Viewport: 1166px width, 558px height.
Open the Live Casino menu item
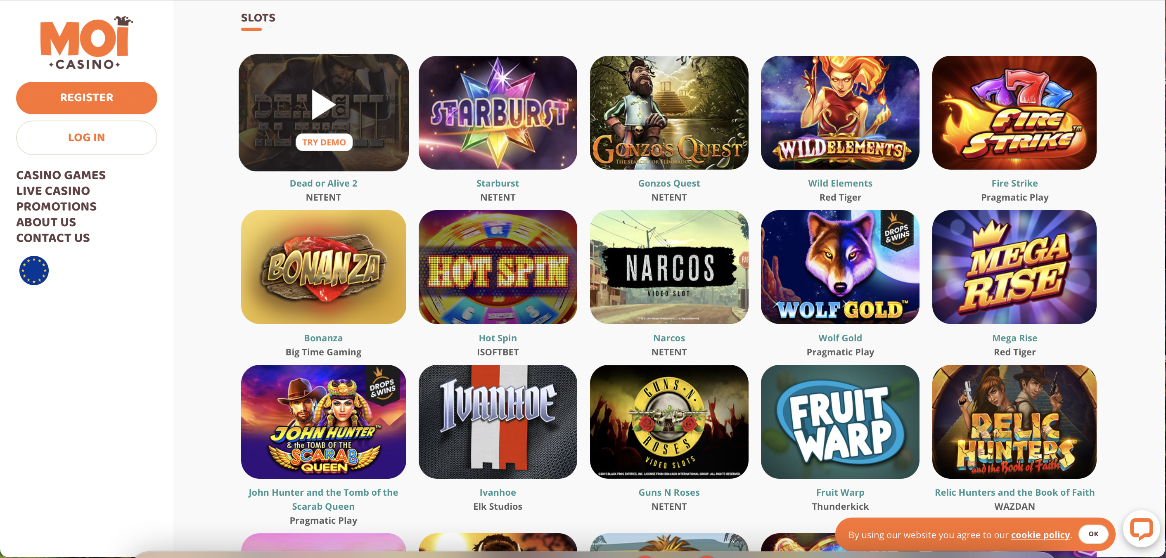tap(53, 191)
